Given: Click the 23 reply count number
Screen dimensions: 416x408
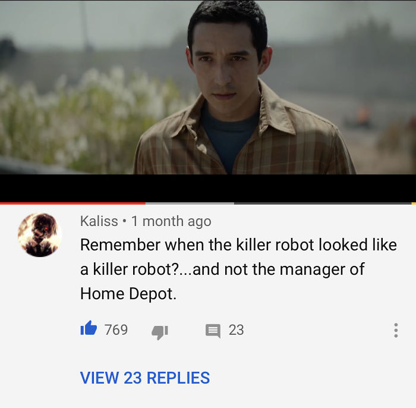Looking at the screenshot, I should point(236,330).
